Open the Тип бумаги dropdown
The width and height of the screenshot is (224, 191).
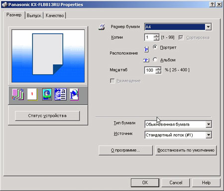tap(178, 124)
